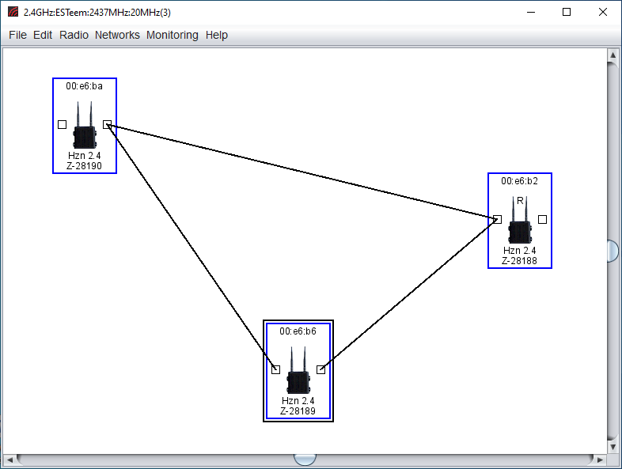The height and width of the screenshot is (469, 622).
Task: Open the Radio menu
Action: pyautogui.click(x=74, y=35)
